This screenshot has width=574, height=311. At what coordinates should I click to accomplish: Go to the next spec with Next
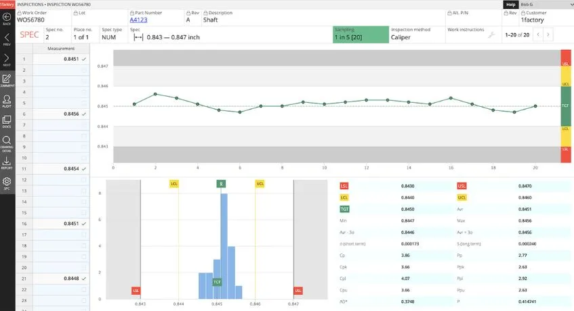tap(7, 58)
